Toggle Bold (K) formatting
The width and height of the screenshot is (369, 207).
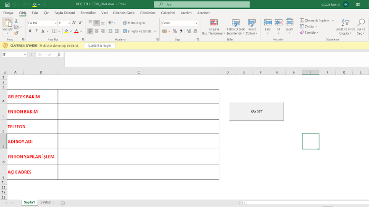[30, 31]
